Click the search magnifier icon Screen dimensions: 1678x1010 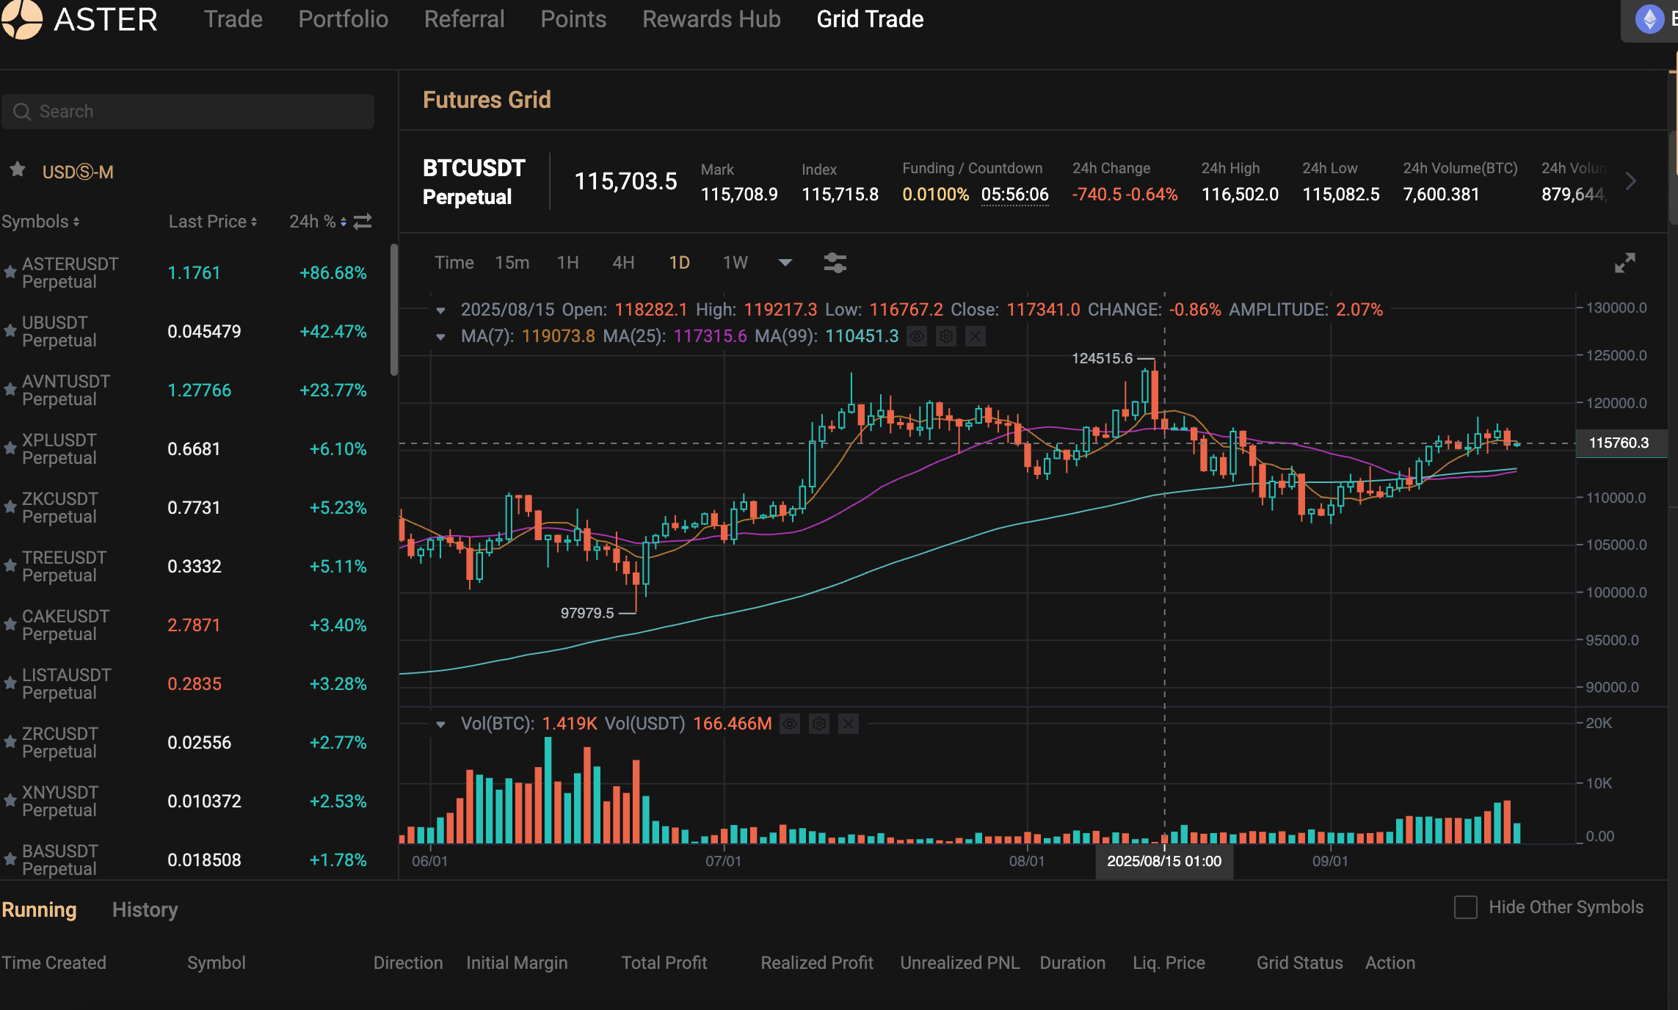[x=22, y=112]
